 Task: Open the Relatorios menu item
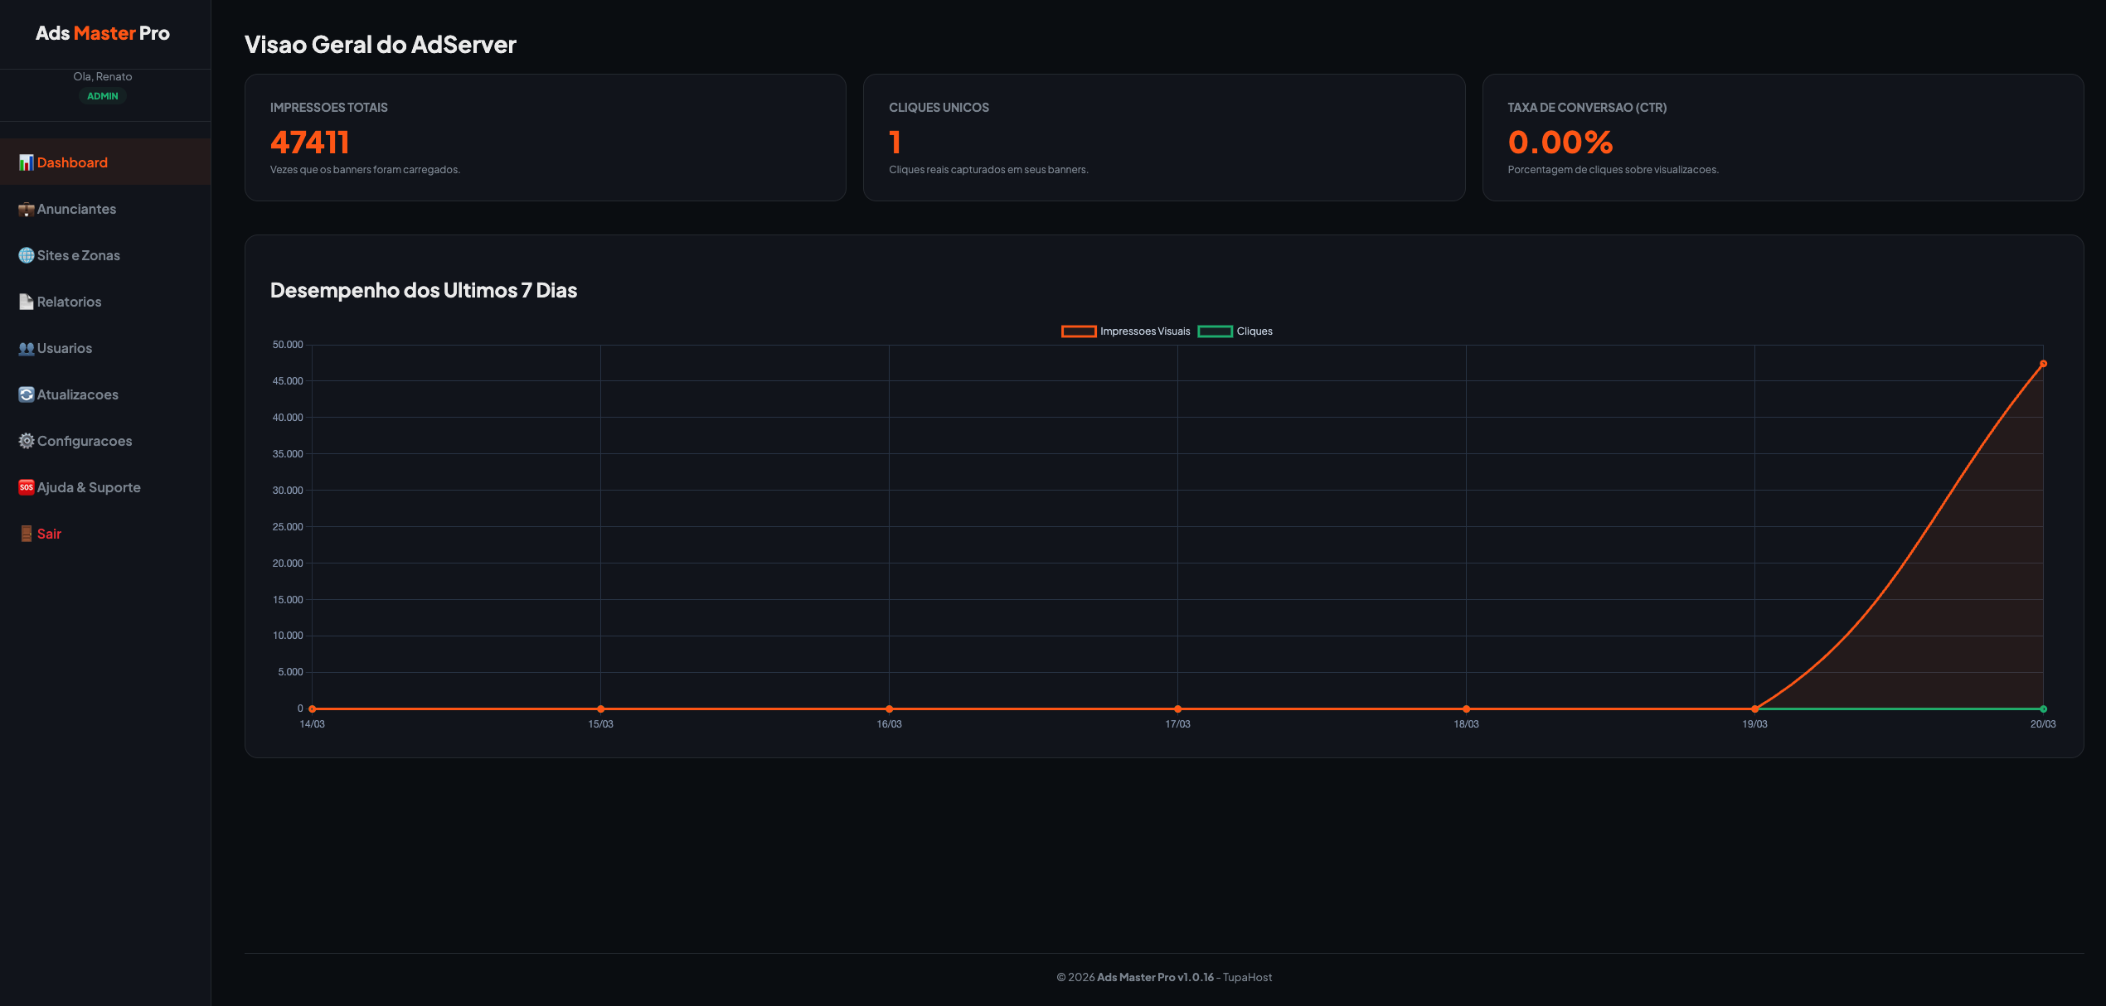click(70, 302)
